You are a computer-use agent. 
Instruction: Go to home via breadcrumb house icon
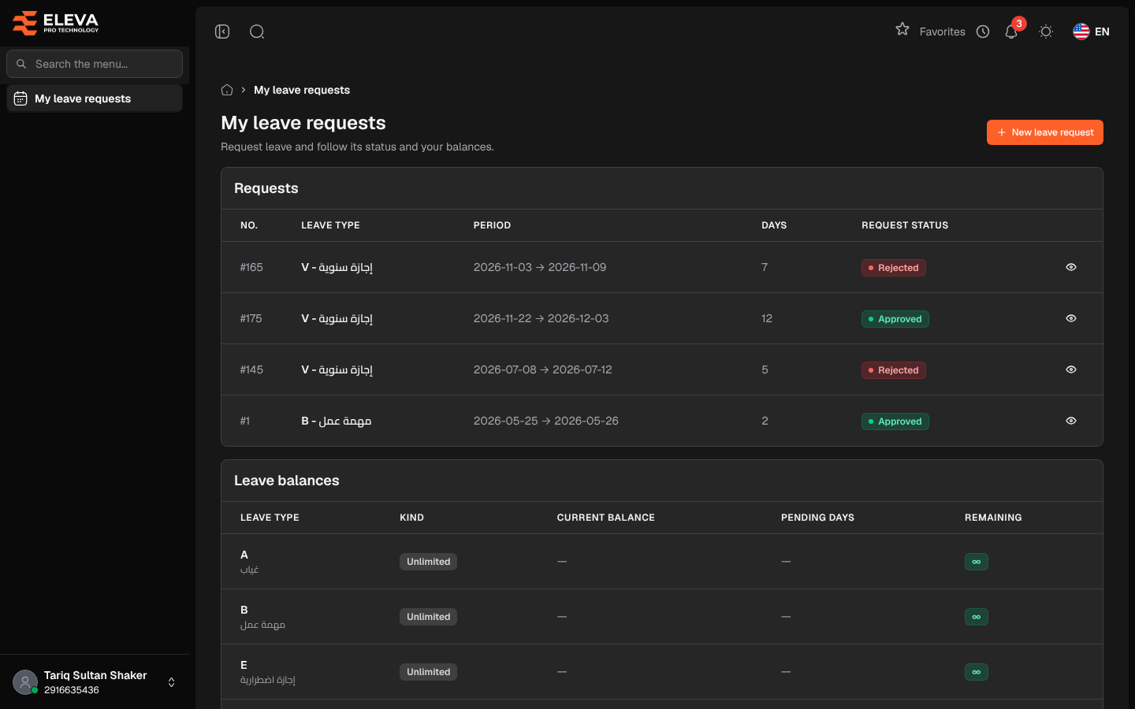(227, 90)
